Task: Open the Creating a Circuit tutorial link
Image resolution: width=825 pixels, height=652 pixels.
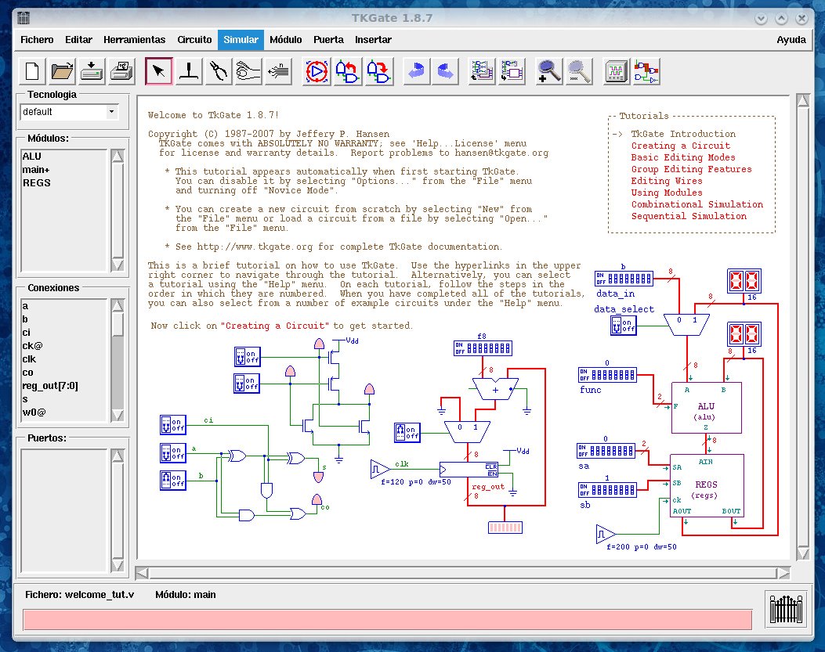Action: click(680, 146)
